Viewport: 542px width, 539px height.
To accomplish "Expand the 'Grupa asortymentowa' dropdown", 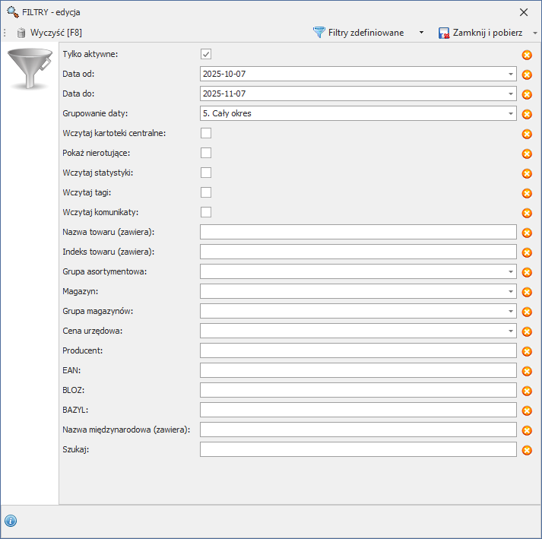I will 511,271.
